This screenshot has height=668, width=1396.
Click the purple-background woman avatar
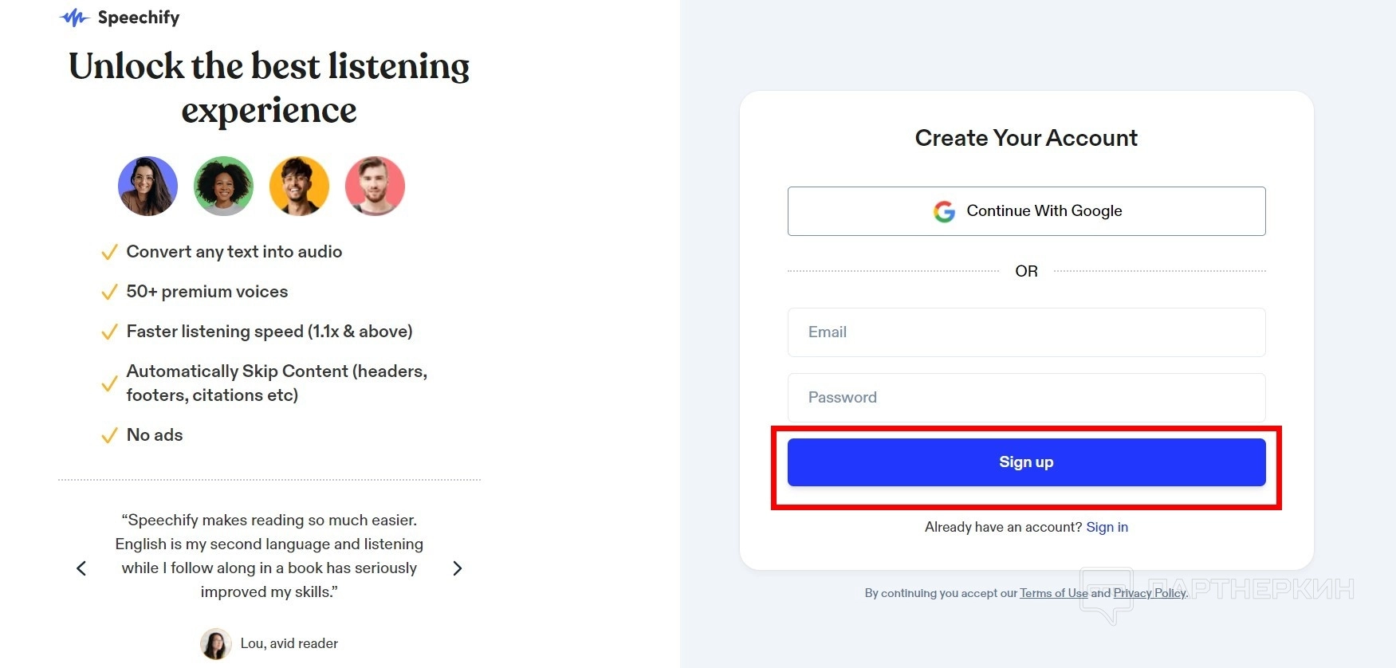click(x=148, y=187)
